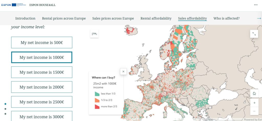Click the green 'less than 1/3' swatch
Viewport: 262px width, 121px height.
point(97,94)
